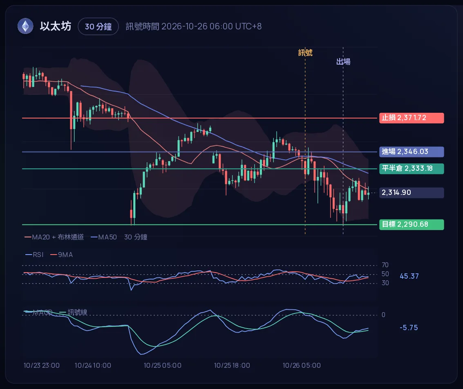463x389 pixels.
Task: Select the 30 分鐘 timeframe pill
Action: [98, 27]
